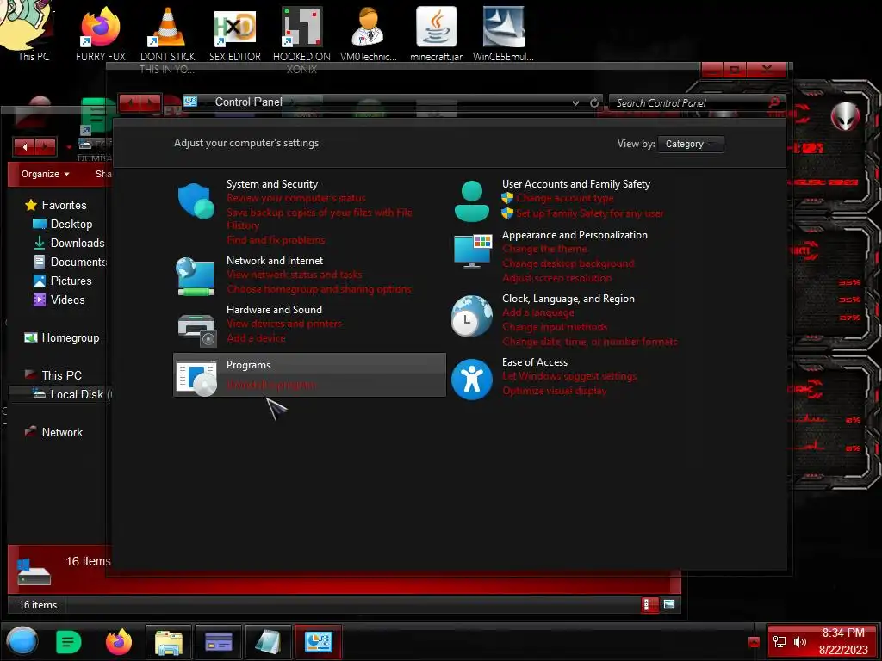The height and width of the screenshot is (661, 882).
Task: Go back in Explorer window
Action: click(x=24, y=147)
